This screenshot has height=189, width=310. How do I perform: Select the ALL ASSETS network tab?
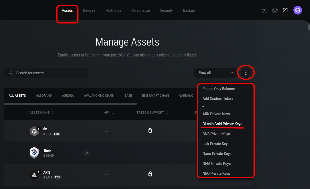pyautogui.click(x=17, y=96)
